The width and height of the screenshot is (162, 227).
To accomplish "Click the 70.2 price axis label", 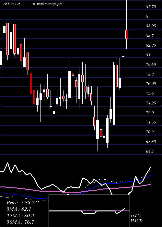I will click(x=150, y=132).
